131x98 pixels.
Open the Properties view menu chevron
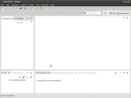tap(120, 72)
